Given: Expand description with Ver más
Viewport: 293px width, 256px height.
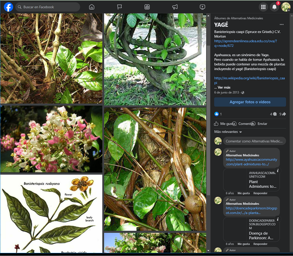Looking at the screenshot, I should tap(224, 88).
